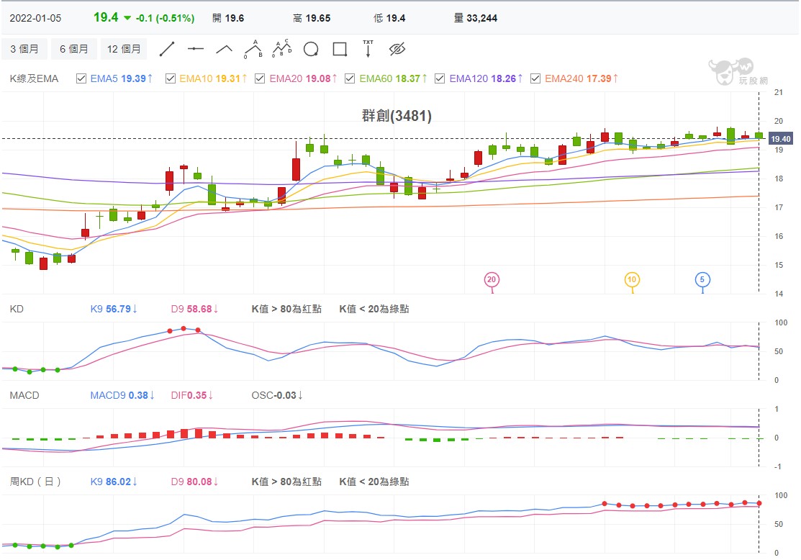Screen dimensions: 801x560
Task: Click the yellow 10-day marker circle
Action: pyautogui.click(x=632, y=279)
